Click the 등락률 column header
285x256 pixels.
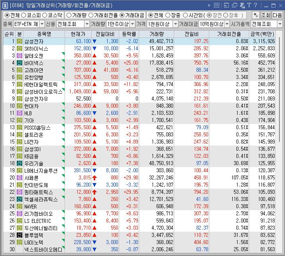tap(129, 34)
